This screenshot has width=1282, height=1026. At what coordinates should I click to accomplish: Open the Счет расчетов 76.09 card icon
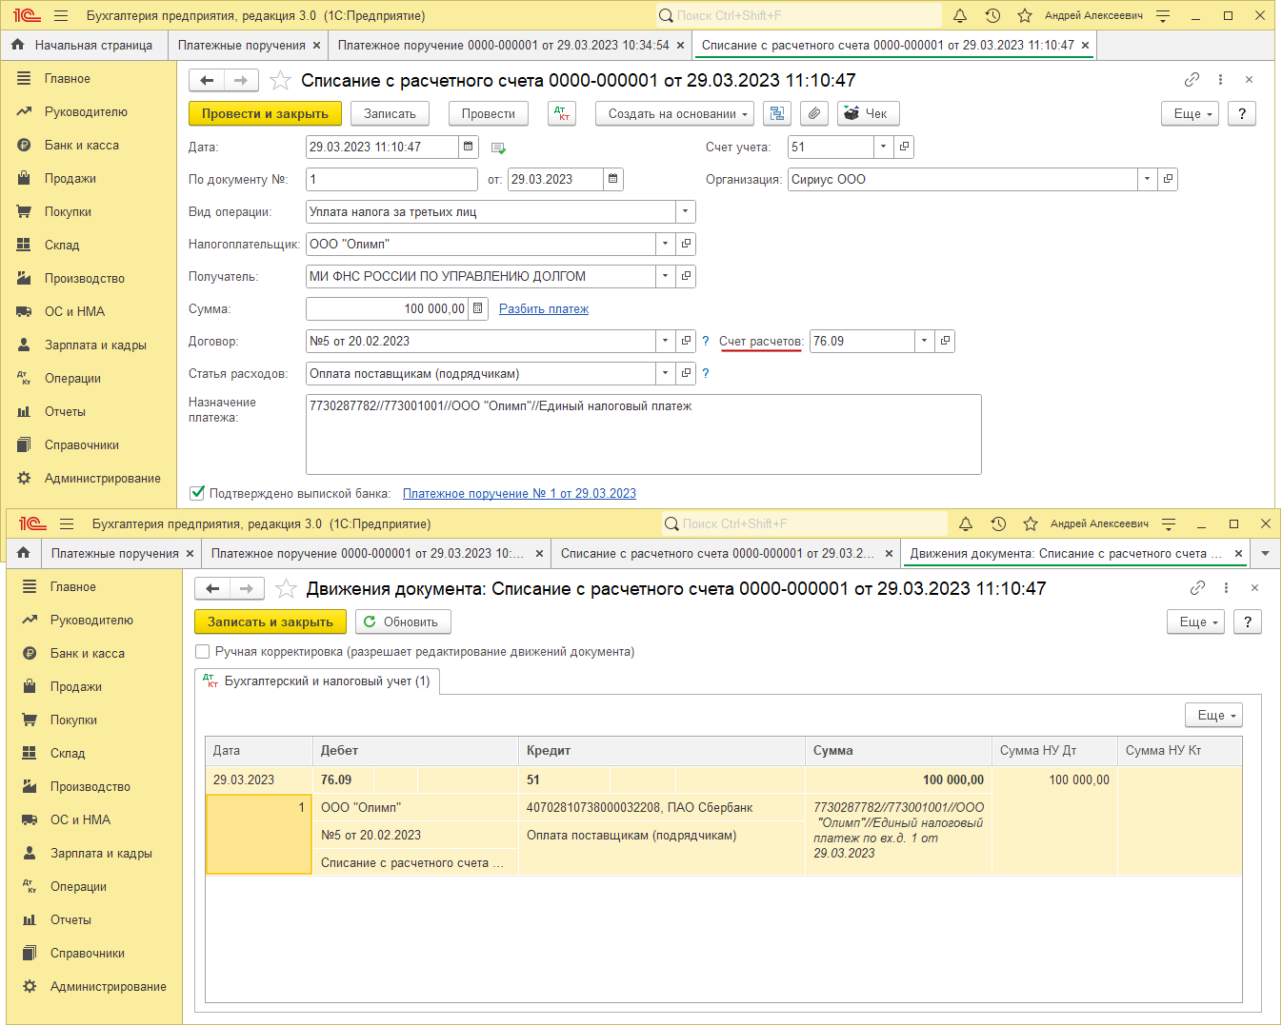[x=945, y=341]
